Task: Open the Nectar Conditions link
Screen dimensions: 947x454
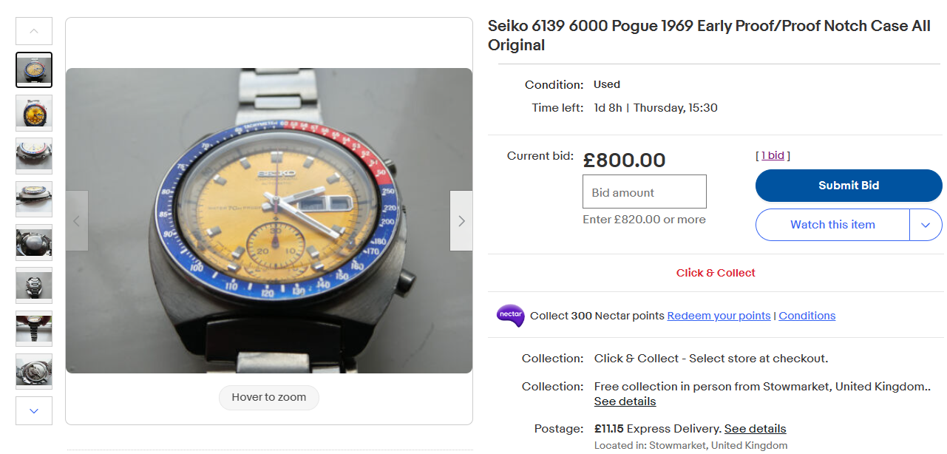Action: [807, 316]
